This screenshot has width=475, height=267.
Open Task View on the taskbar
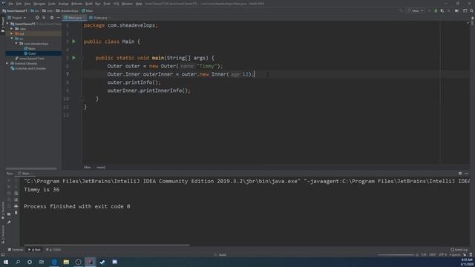(x=42, y=262)
